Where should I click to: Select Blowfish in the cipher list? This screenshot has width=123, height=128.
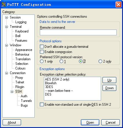click(x=51, y=83)
